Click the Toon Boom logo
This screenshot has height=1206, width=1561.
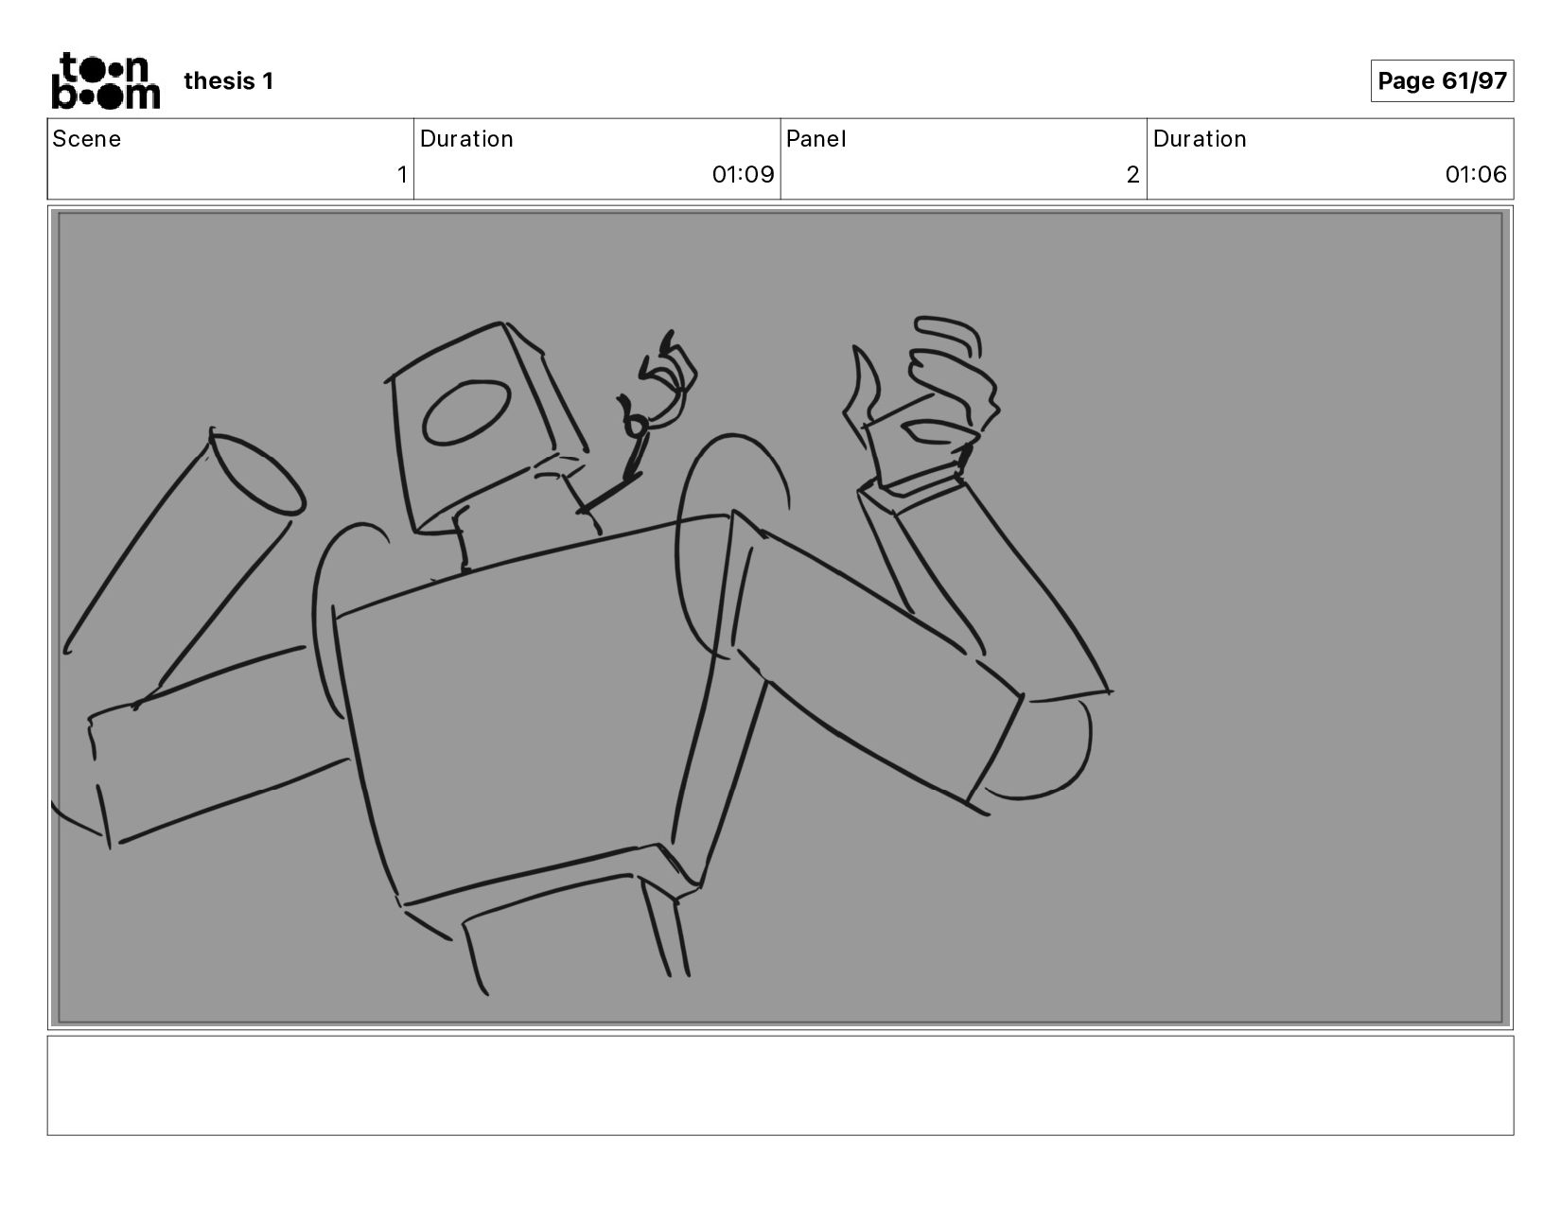click(x=105, y=80)
